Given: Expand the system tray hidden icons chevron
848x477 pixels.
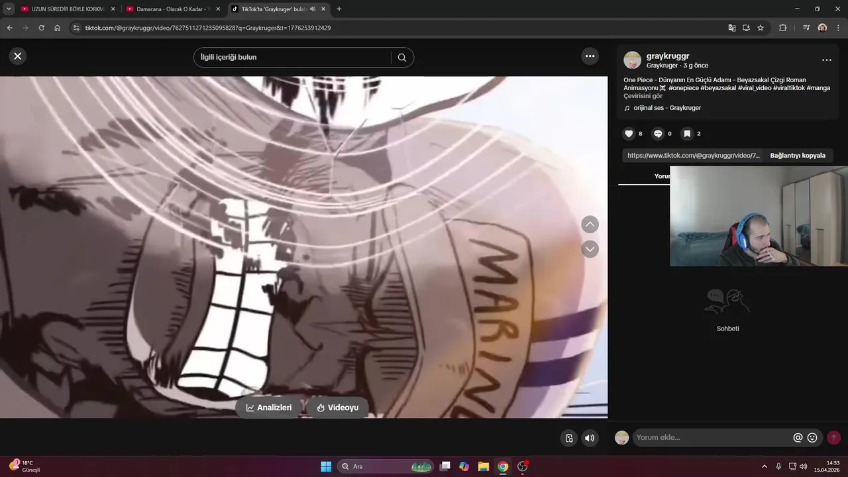Looking at the screenshot, I should (x=765, y=466).
